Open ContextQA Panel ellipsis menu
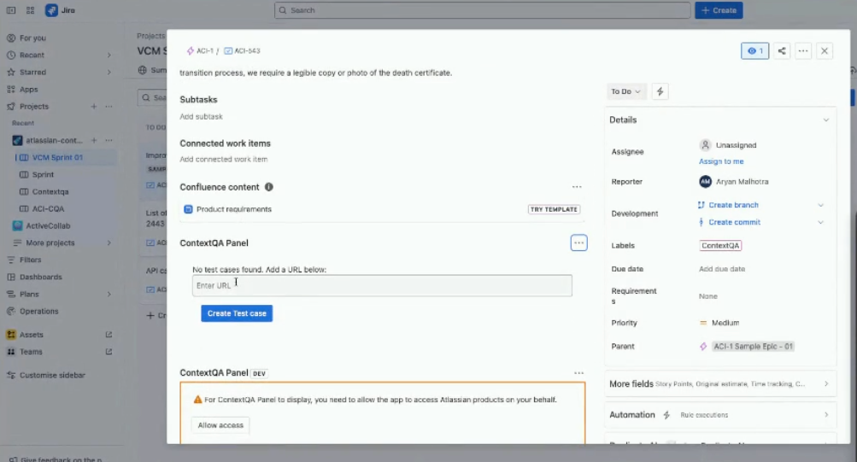 [578, 243]
